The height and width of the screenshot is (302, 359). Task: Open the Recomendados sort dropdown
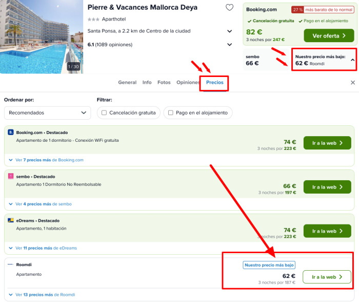coord(47,112)
